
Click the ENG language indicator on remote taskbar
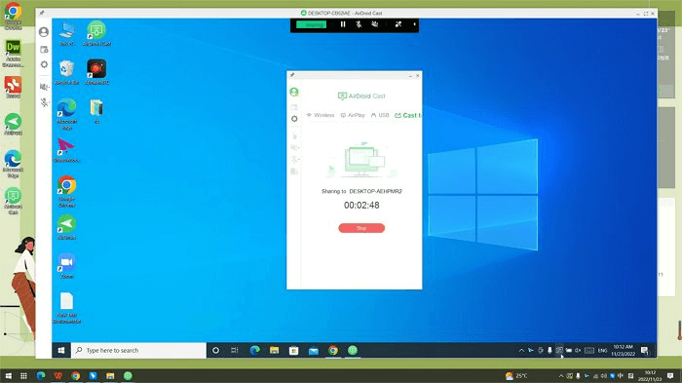tap(602, 351)
